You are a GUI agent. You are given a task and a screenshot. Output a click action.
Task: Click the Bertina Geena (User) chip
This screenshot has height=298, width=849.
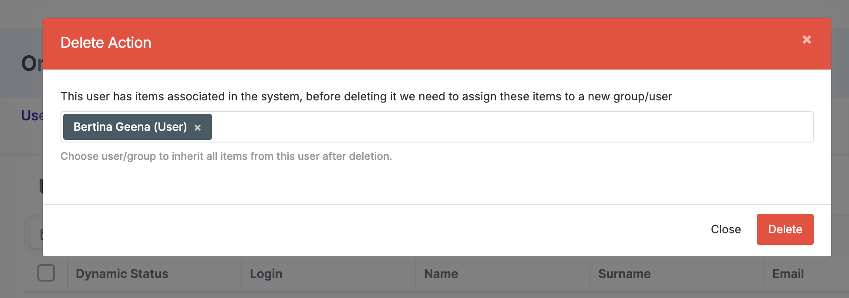[x=130, y=127]
